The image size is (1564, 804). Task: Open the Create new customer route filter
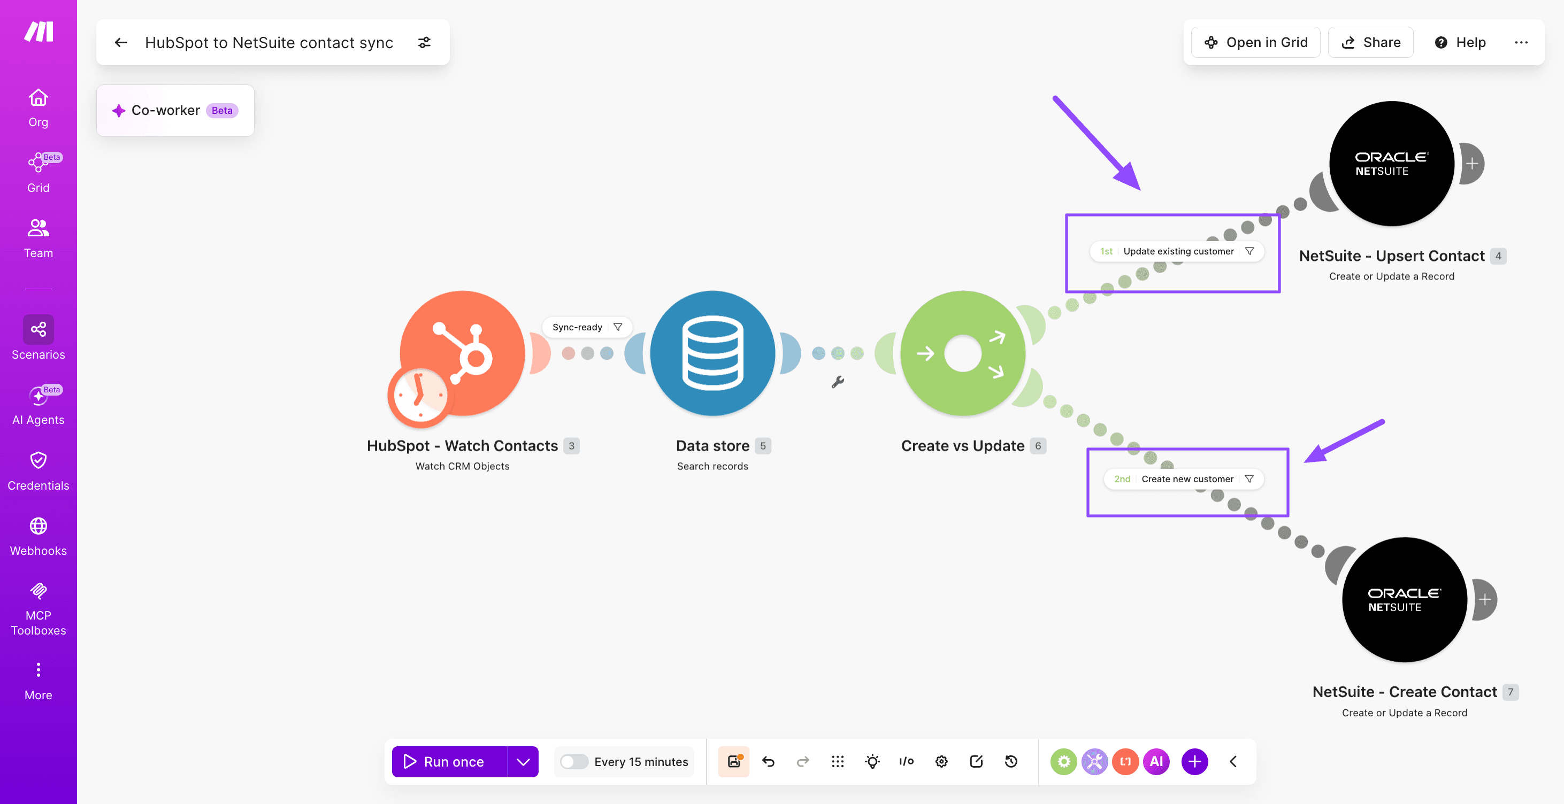(x=1187, y=479)
